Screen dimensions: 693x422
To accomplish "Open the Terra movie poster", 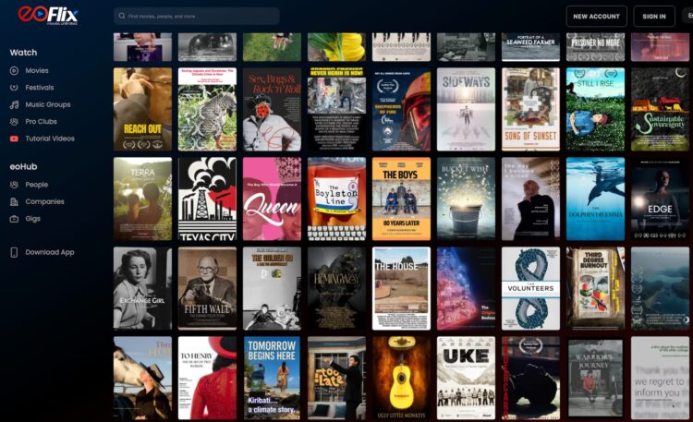I will point(142,199).
